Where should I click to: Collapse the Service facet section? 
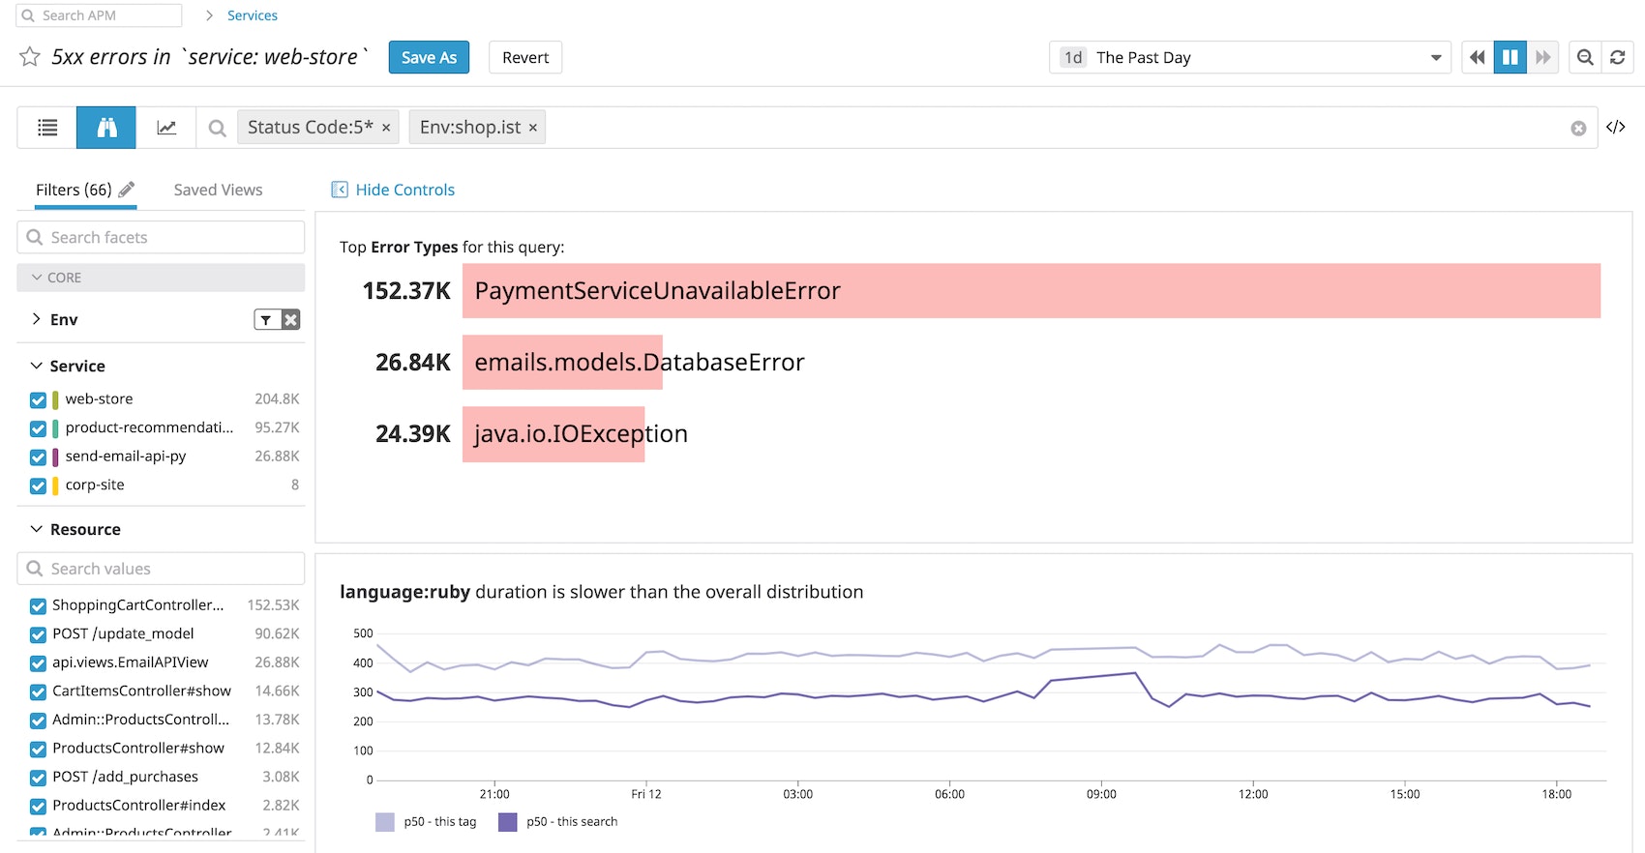click(37, 366)
